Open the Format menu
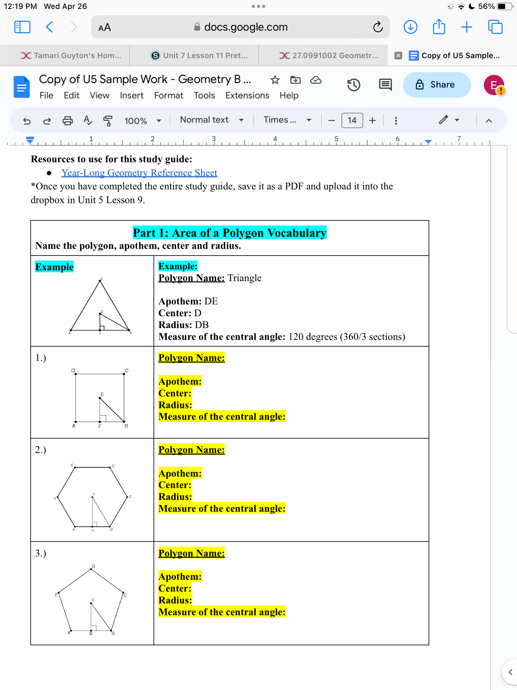This screenshot has width=517, height=690. tap(169, 95)
